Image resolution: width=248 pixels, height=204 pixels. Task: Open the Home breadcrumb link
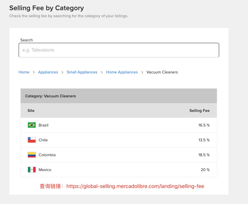[x=24, y=72]
